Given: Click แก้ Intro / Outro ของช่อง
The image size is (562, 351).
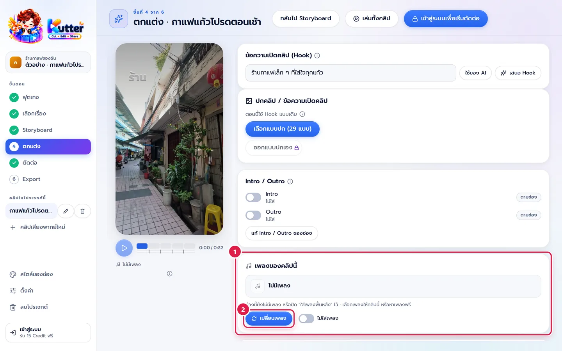Looking at the screenshot, I should click(x=281, y=233).
